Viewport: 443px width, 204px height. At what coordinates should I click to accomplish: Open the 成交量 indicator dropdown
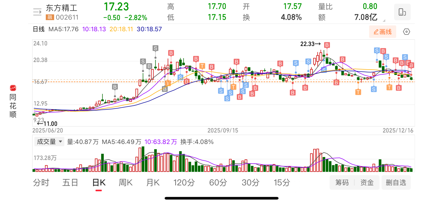pos(49,142)
